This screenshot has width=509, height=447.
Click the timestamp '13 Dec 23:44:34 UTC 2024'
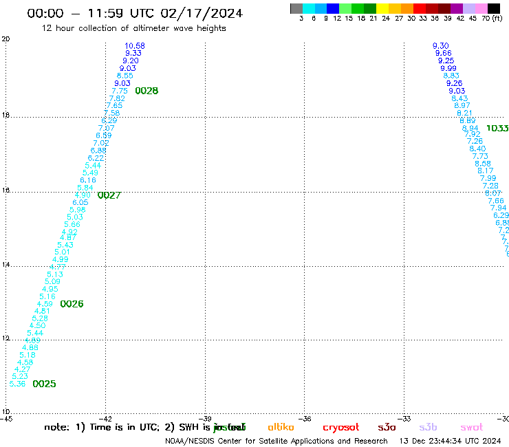point(450,441)
